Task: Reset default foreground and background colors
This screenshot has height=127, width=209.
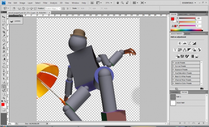Action: point(2,102)
